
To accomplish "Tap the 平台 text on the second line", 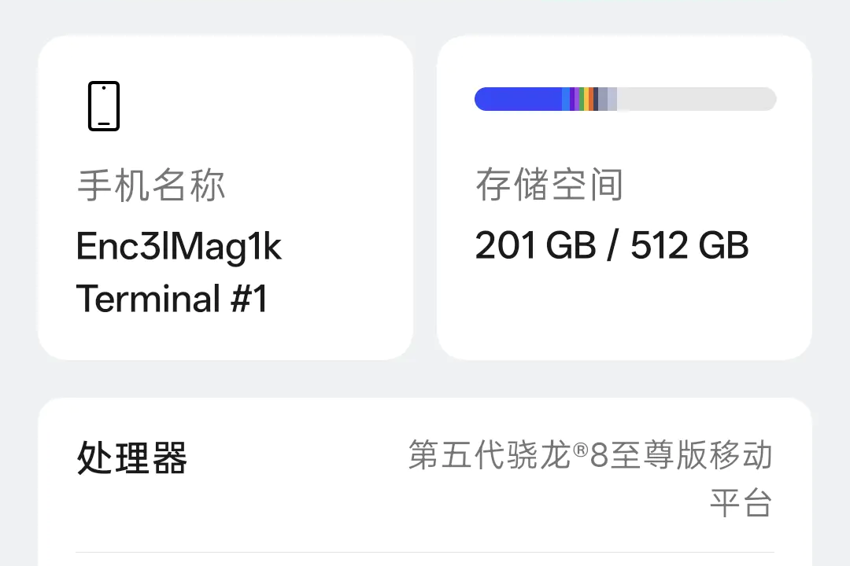I will [741, 503].
